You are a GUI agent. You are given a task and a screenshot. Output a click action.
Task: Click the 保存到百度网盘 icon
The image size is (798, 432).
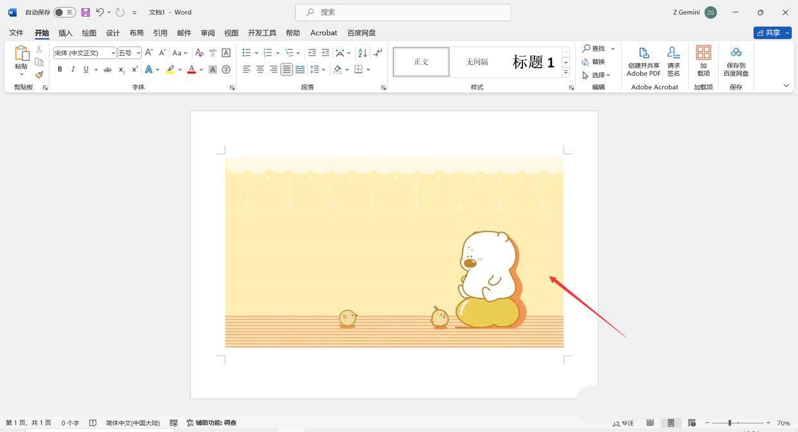click(x=735, y=61)
